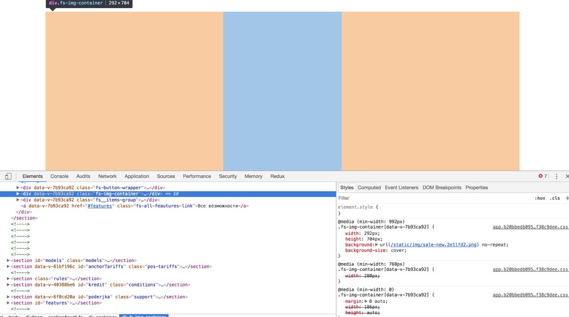Expand the fs-button-wrapper div node
The image size is (569, 317).
18,188
